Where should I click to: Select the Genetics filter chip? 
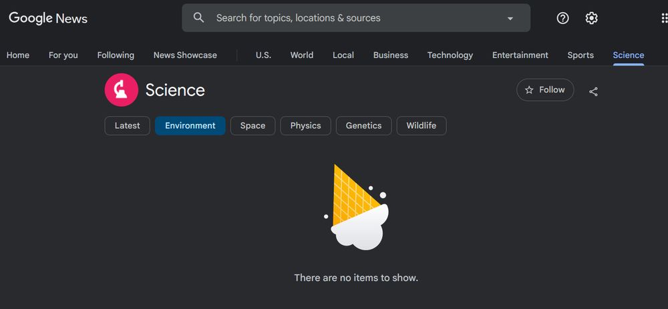363,125
